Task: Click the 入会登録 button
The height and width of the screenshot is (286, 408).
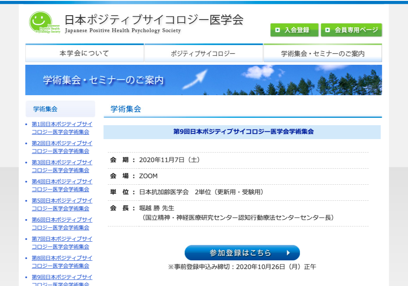Action: point(294,30)
